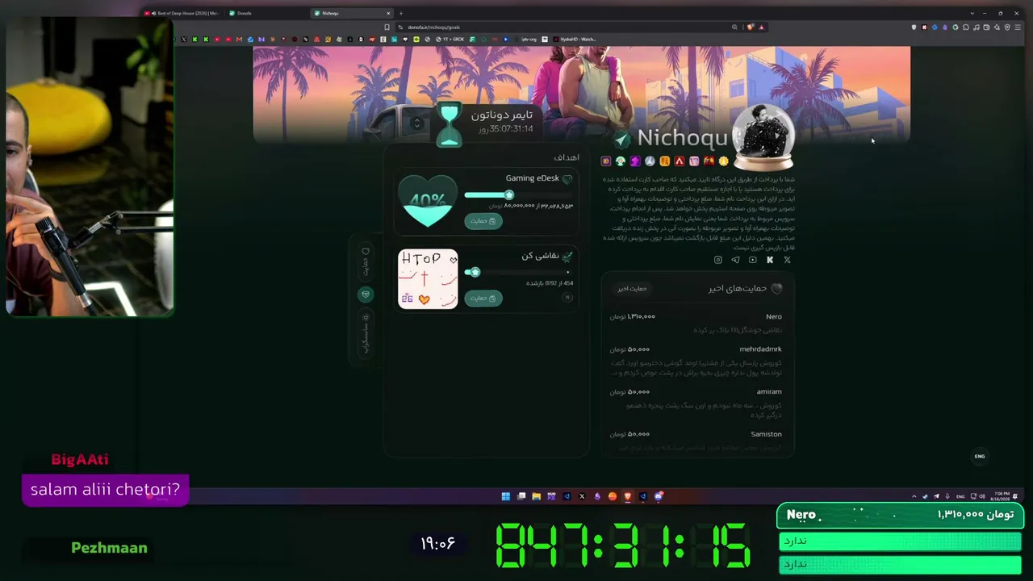Click the نقاشی کن progress slider handle
1033x581 pixels.
475,272
